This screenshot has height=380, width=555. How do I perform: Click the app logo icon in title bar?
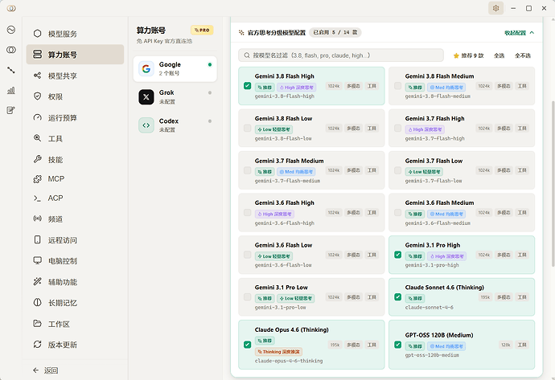tap(11, 8)
